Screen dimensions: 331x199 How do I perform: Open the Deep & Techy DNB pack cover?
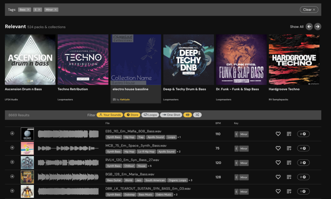point(189,60)
